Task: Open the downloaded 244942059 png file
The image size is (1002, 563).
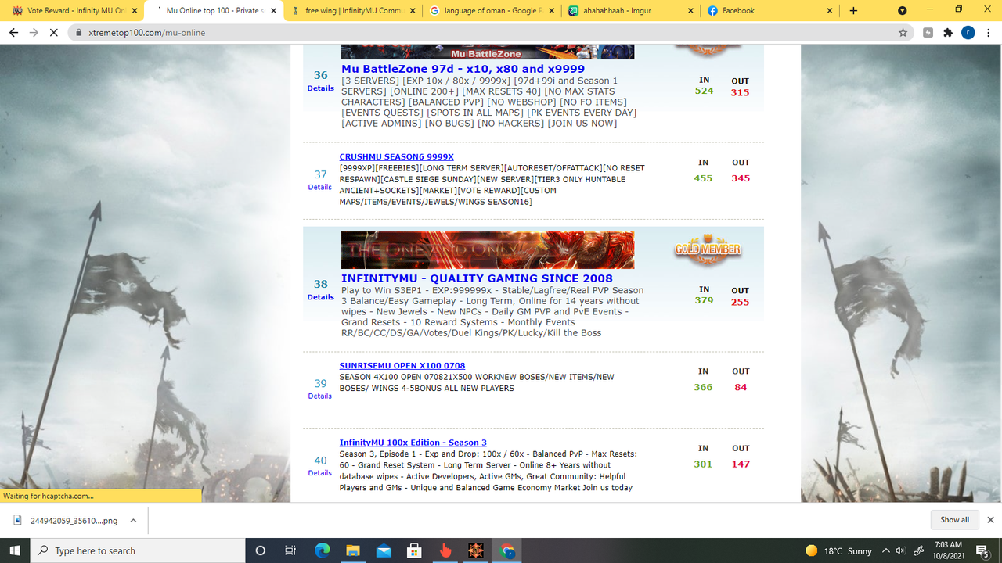Action: [66, 520]
